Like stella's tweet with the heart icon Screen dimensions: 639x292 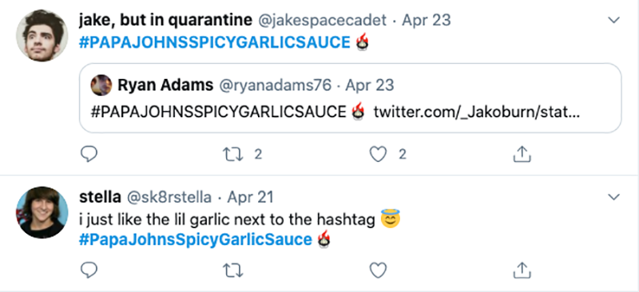pos(378,270)
